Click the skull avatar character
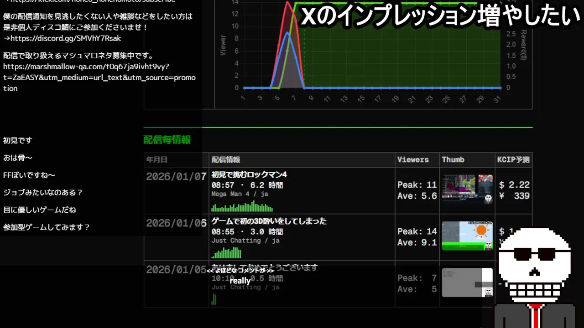584x328 pixels. [534, 277]
